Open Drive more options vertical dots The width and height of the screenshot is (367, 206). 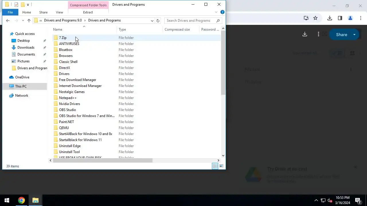319,34
